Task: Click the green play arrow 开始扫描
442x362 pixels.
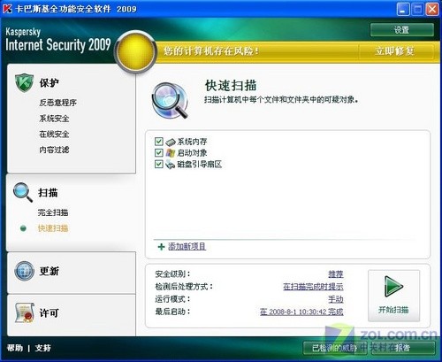Action: (x=393, y=286)
